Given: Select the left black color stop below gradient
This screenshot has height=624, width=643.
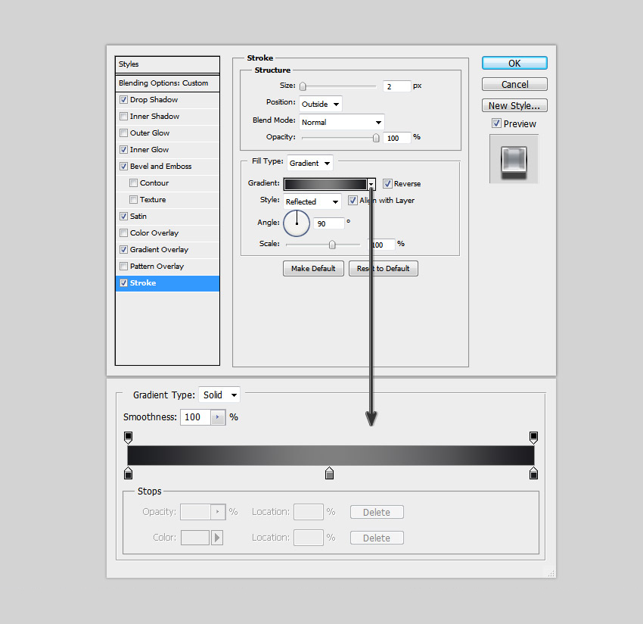Looking at the screenshot, I should 128,473.
